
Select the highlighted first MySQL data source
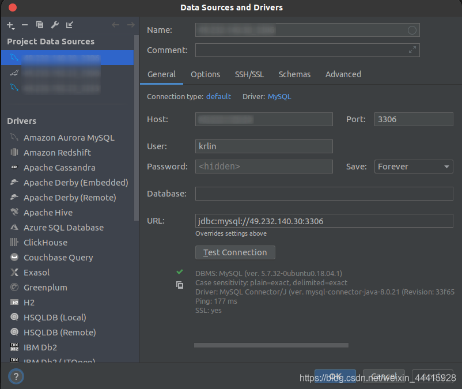(67, 58)
